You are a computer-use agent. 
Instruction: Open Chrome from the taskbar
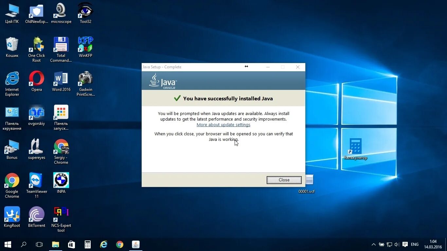click(119, 244)
